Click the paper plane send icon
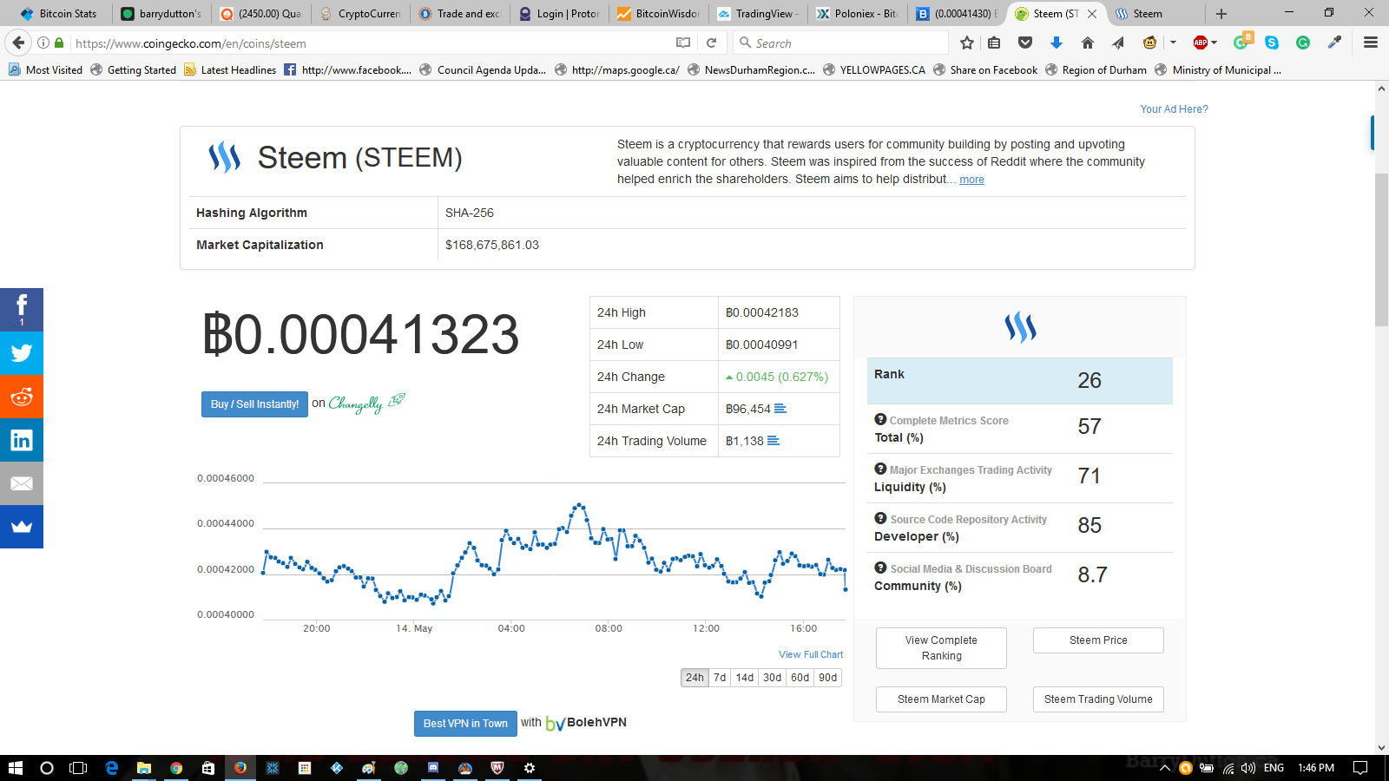 coord(1118,43)
